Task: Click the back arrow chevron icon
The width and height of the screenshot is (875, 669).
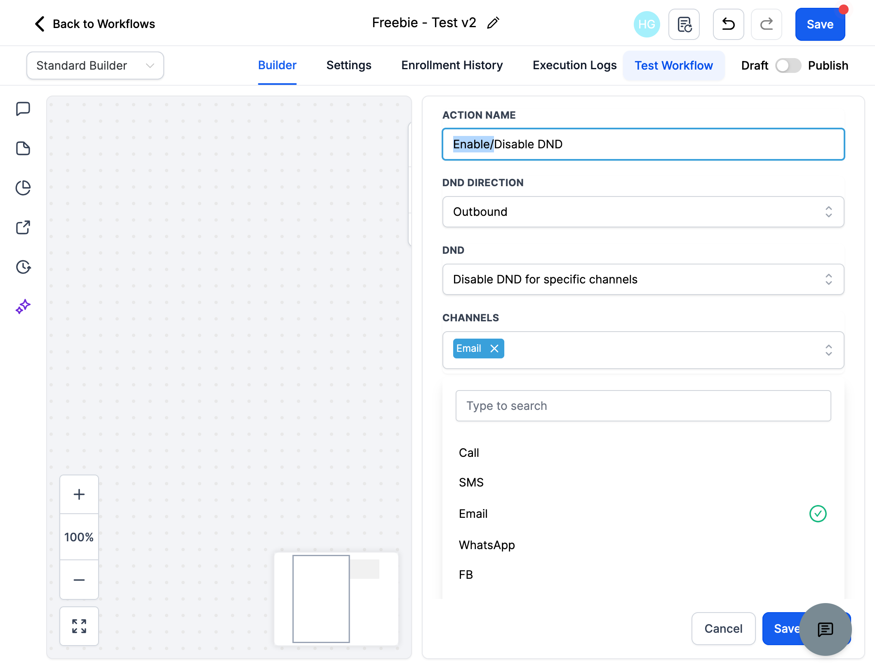Action: click(40, 24)
